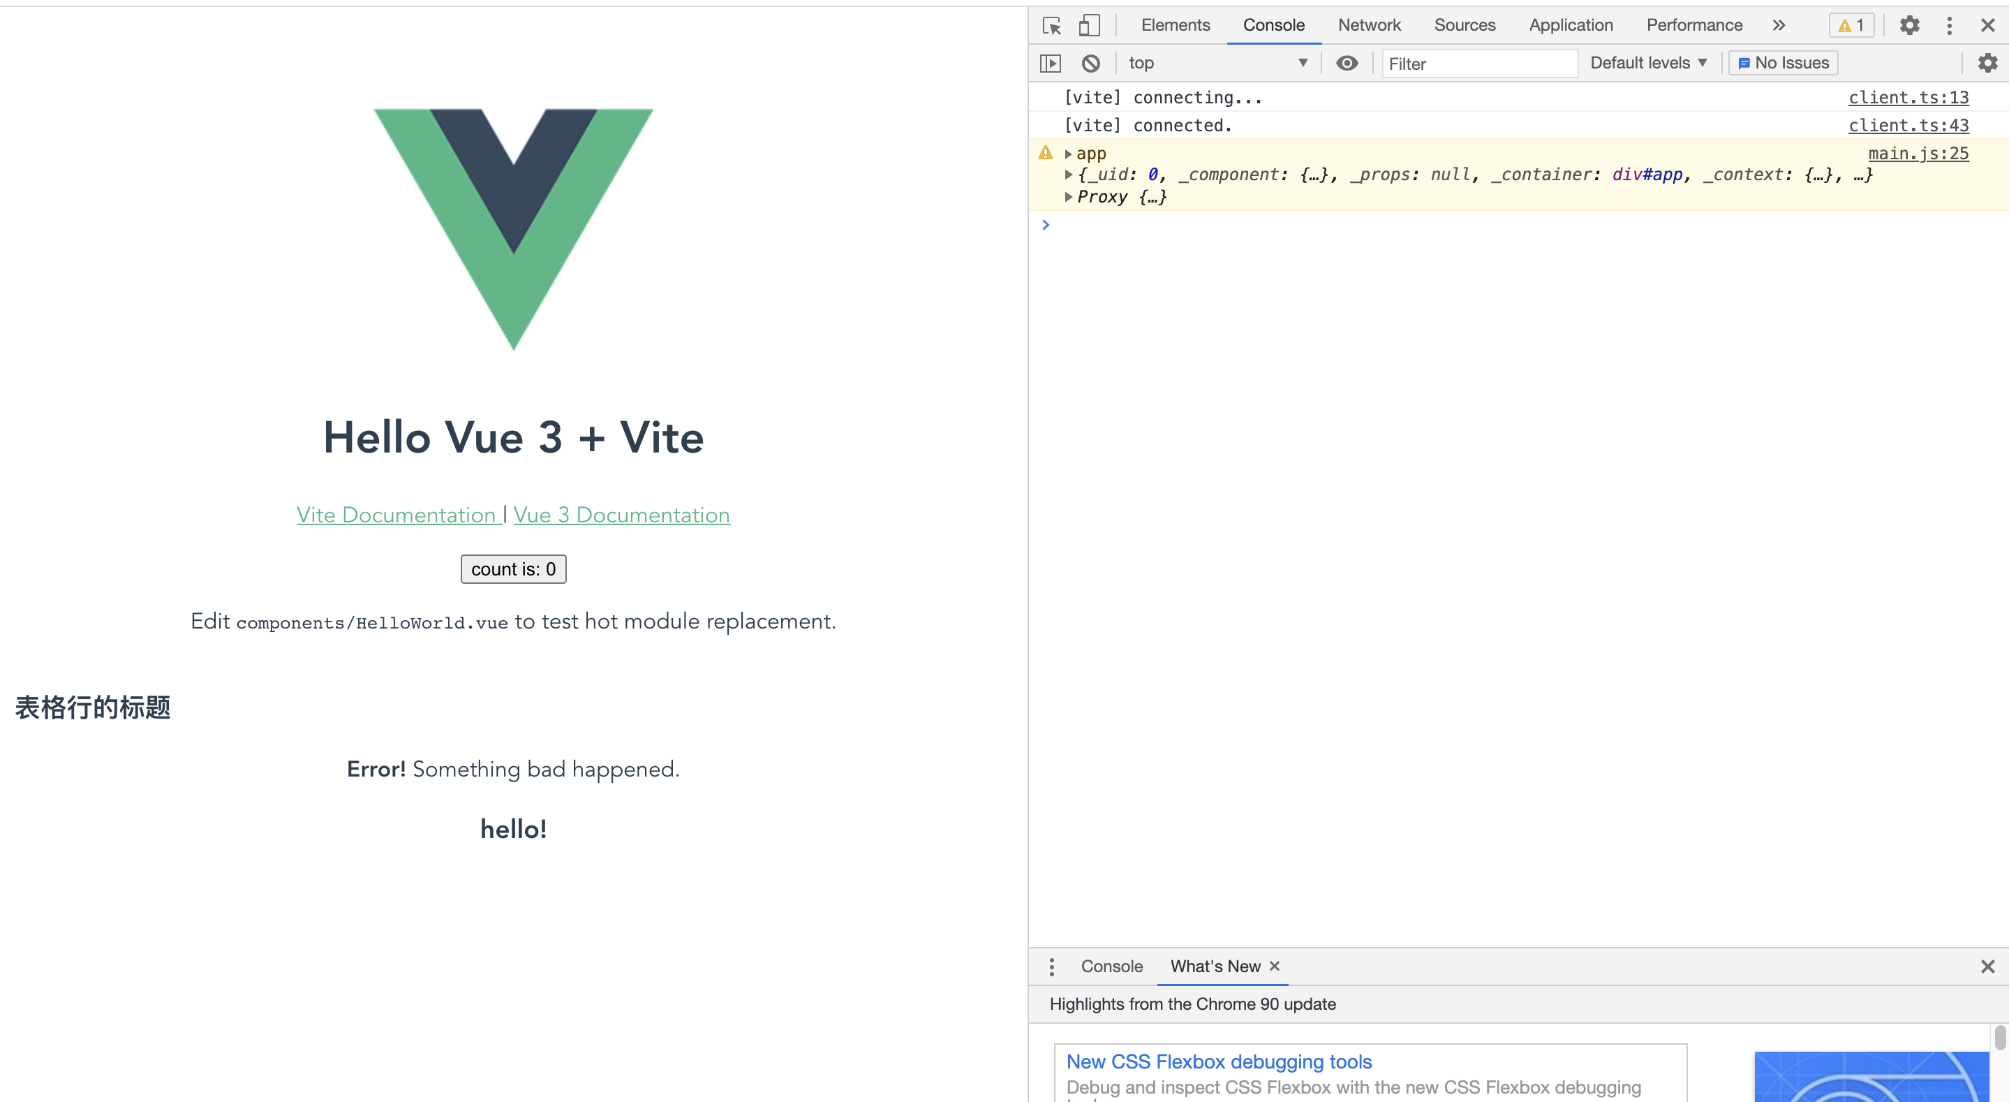The height and width of the screenshot is (1102, 2009).
Task: Switch to the Network tab
Action: [1367, 24]
